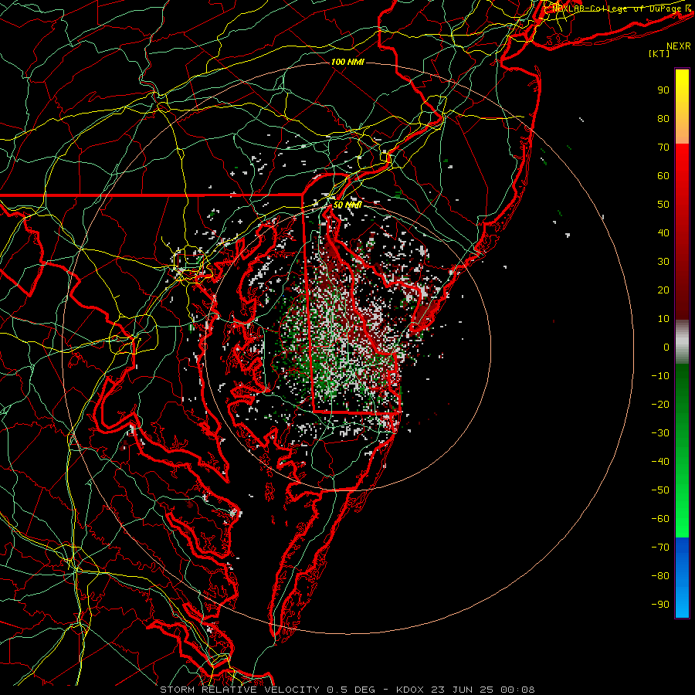Click the -20 value on the velocity scale
The height and width of the screenshot is (695, 695).
[x=660, y=405]
